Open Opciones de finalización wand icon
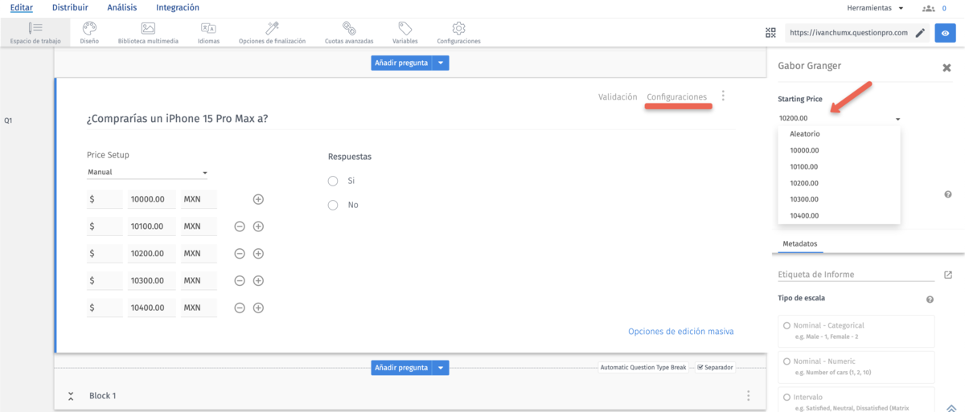 [x=272, y=28]
